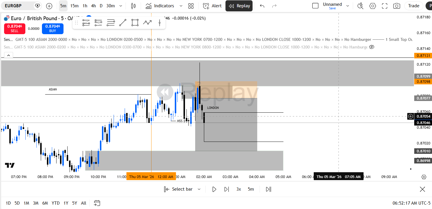
Task: Click the red SELL price button
Action: [x=15, y=28]
